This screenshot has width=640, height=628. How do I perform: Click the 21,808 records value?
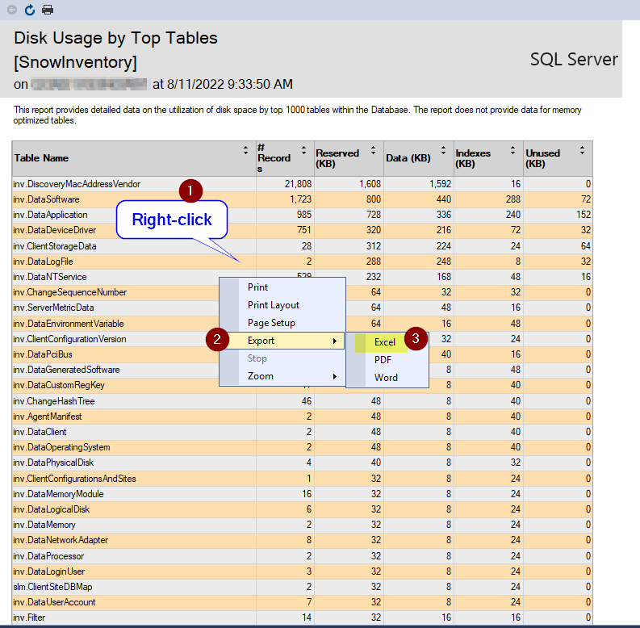[298, 184]
